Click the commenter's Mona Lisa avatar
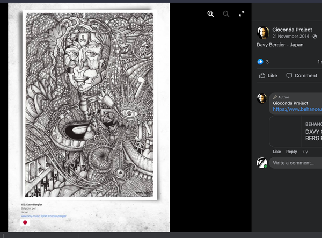This screenshot has width=322, height=238. tap(262, 98)
